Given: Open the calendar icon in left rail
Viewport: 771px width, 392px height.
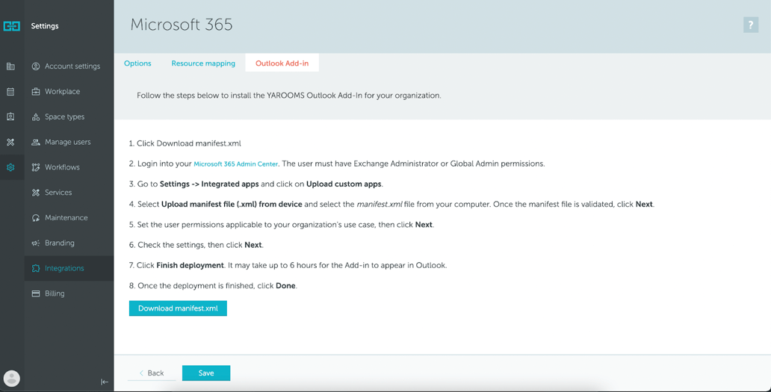Looking at the screenshot, I should 10,92.
